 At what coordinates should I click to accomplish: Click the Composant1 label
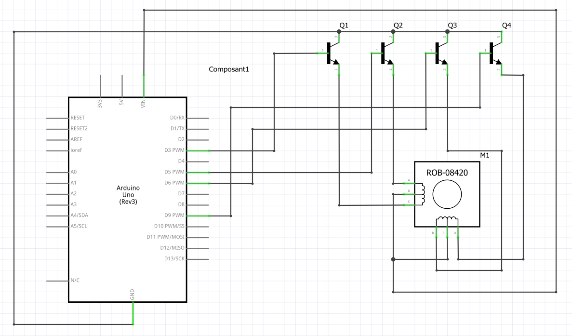(x=229, y=69)
